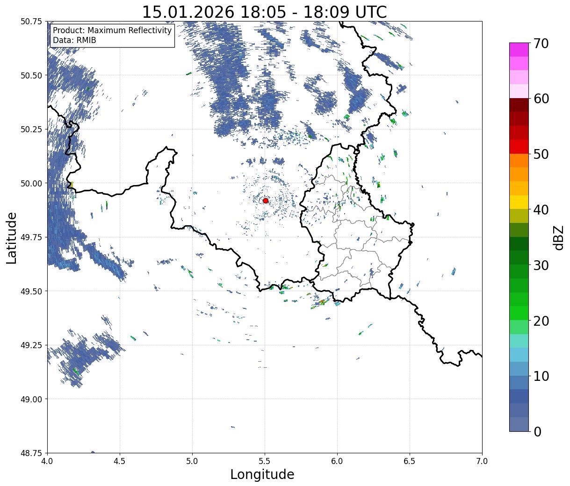
Task: Click the 49.00 latitude tick label
Action: point(31,399)
